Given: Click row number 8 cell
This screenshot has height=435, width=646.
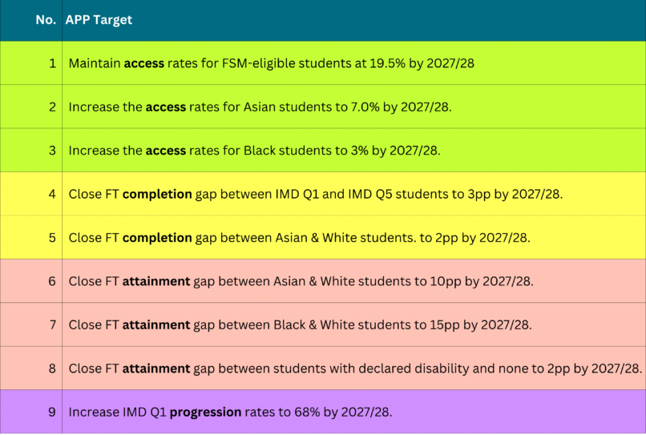Looking at the screenshot, I should pos(31,369).
